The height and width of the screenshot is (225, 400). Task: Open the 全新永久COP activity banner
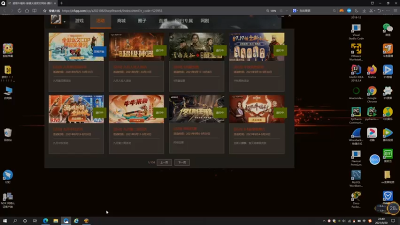pos(76,46)
